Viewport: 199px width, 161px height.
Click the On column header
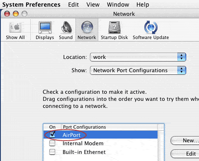pos(52,127)
